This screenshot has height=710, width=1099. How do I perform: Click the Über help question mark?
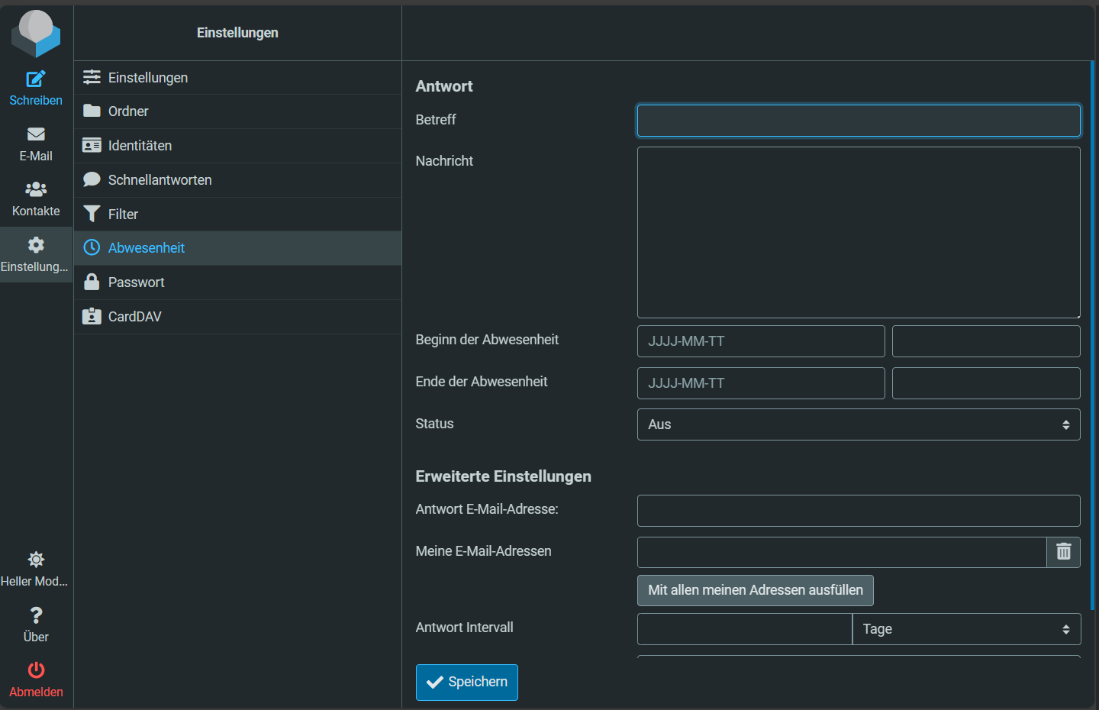coord(36,615)
